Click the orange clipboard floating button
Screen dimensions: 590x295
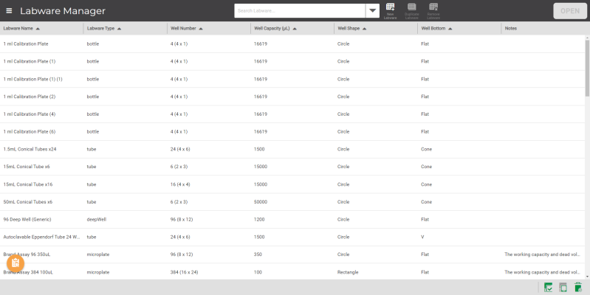coord(16,263)
